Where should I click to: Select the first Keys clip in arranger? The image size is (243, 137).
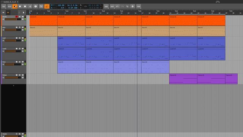[x=71, y=67]
